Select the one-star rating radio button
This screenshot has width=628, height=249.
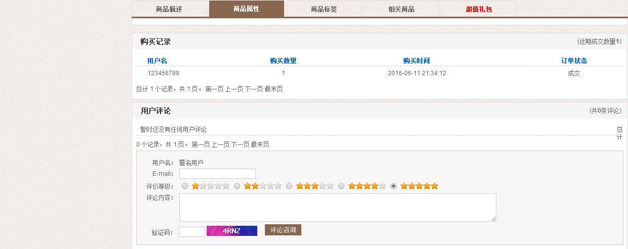click(x=185, y=186)
